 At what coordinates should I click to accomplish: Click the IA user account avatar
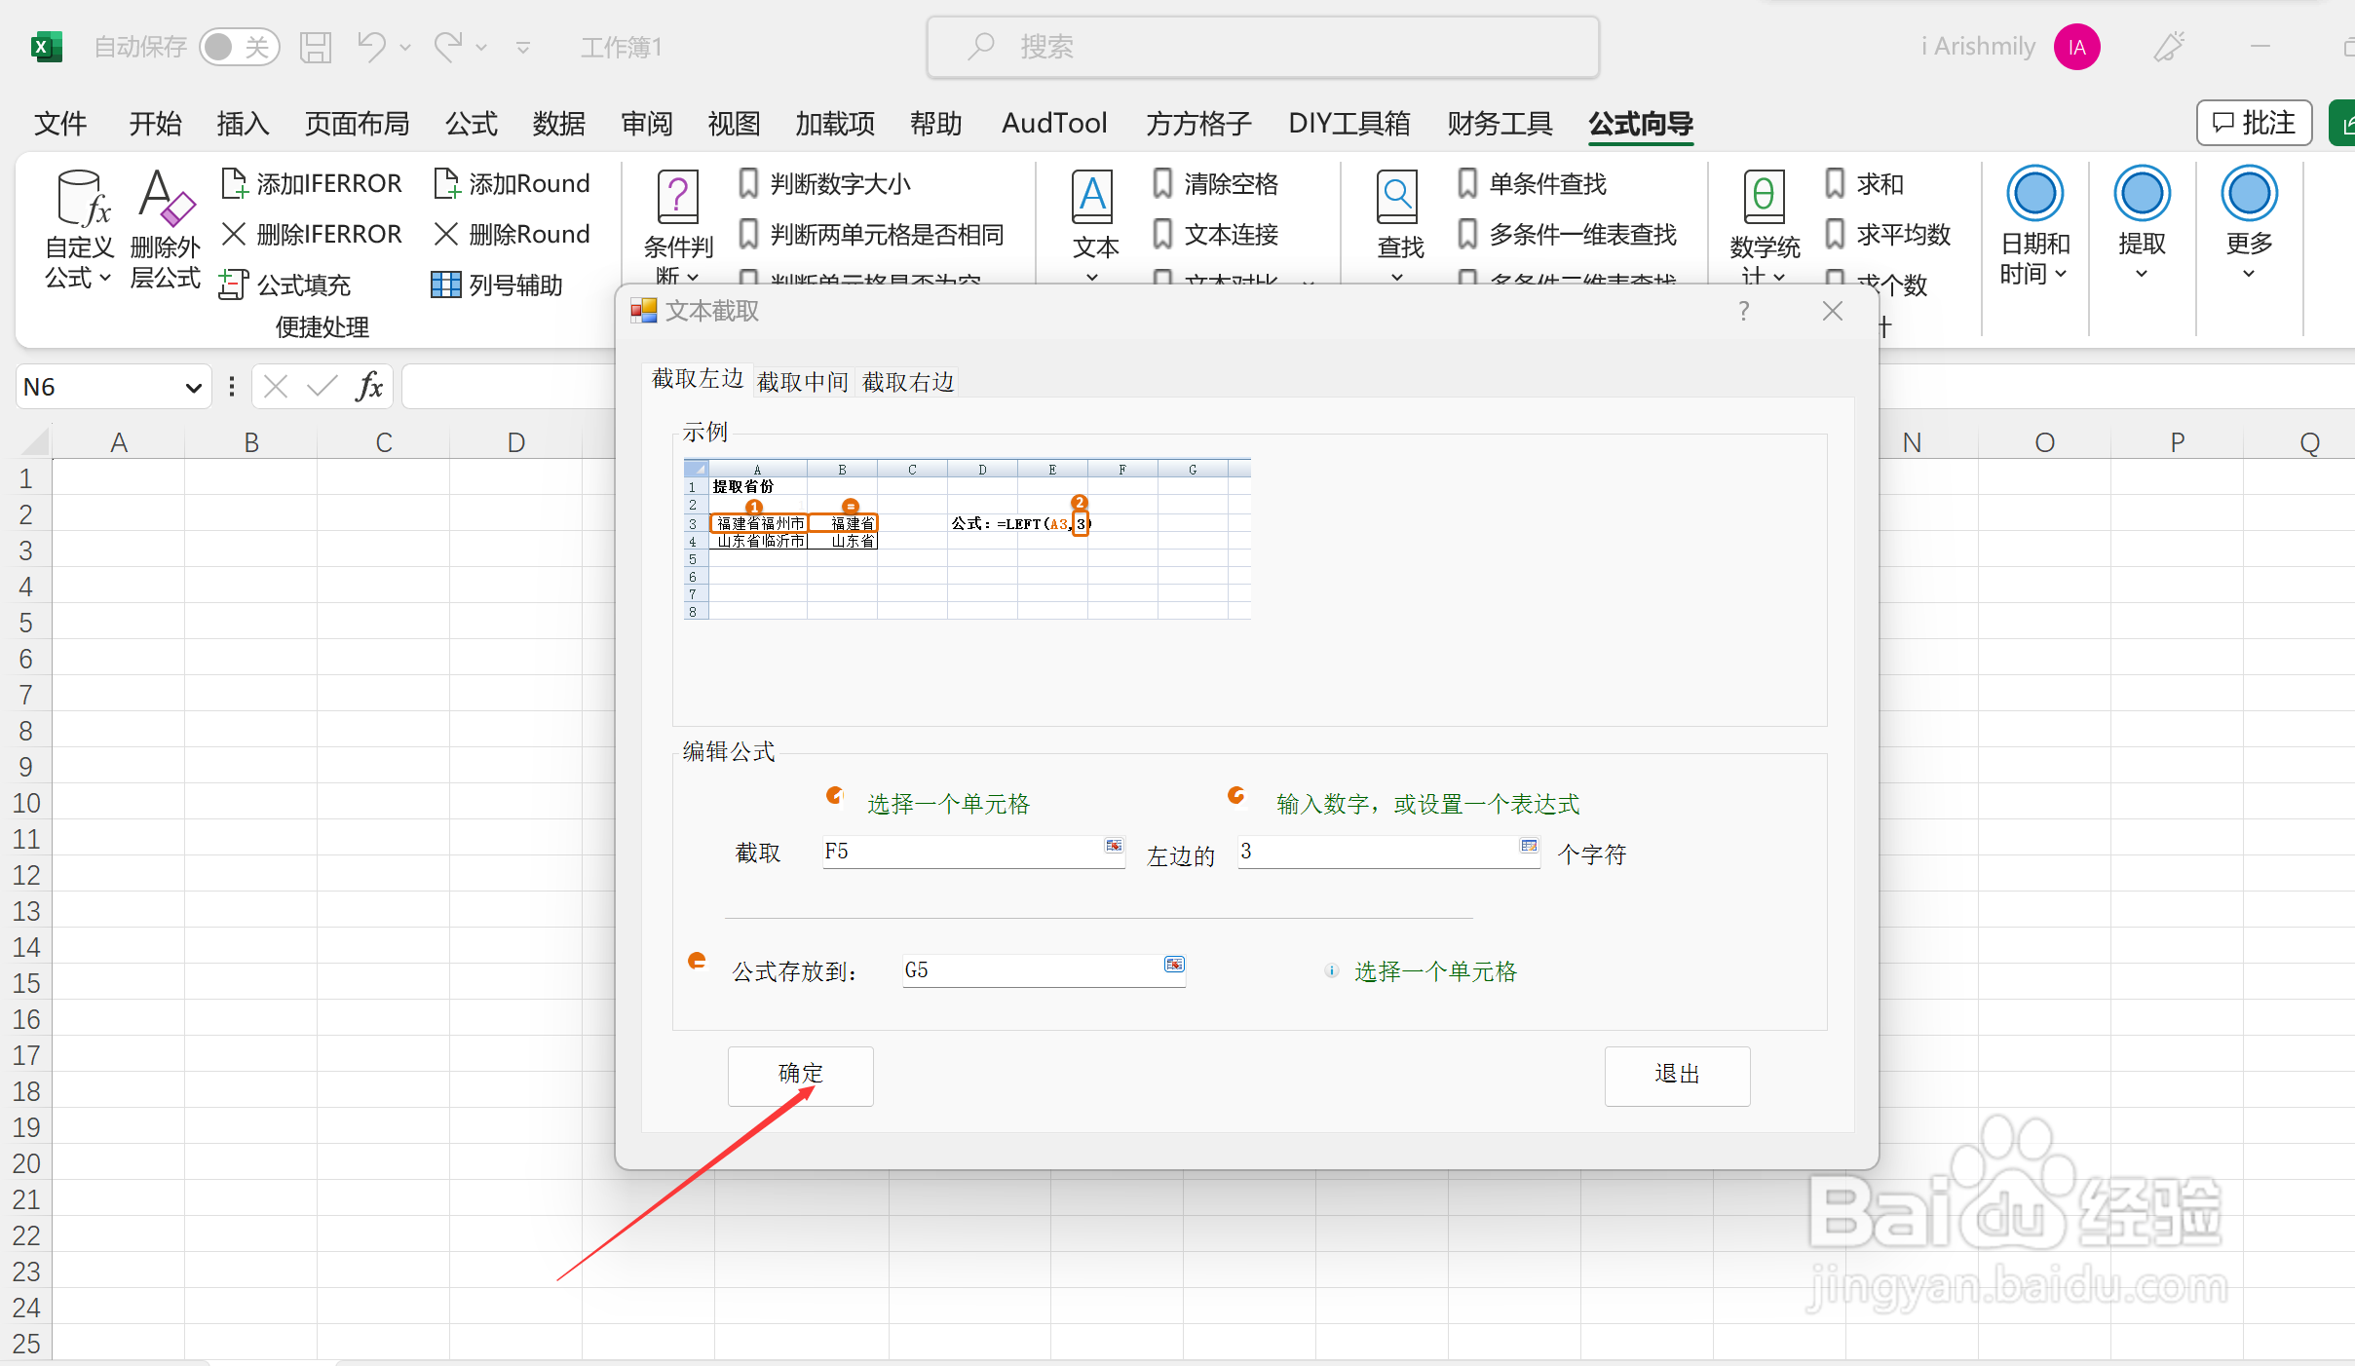[x=2076, y=47]
